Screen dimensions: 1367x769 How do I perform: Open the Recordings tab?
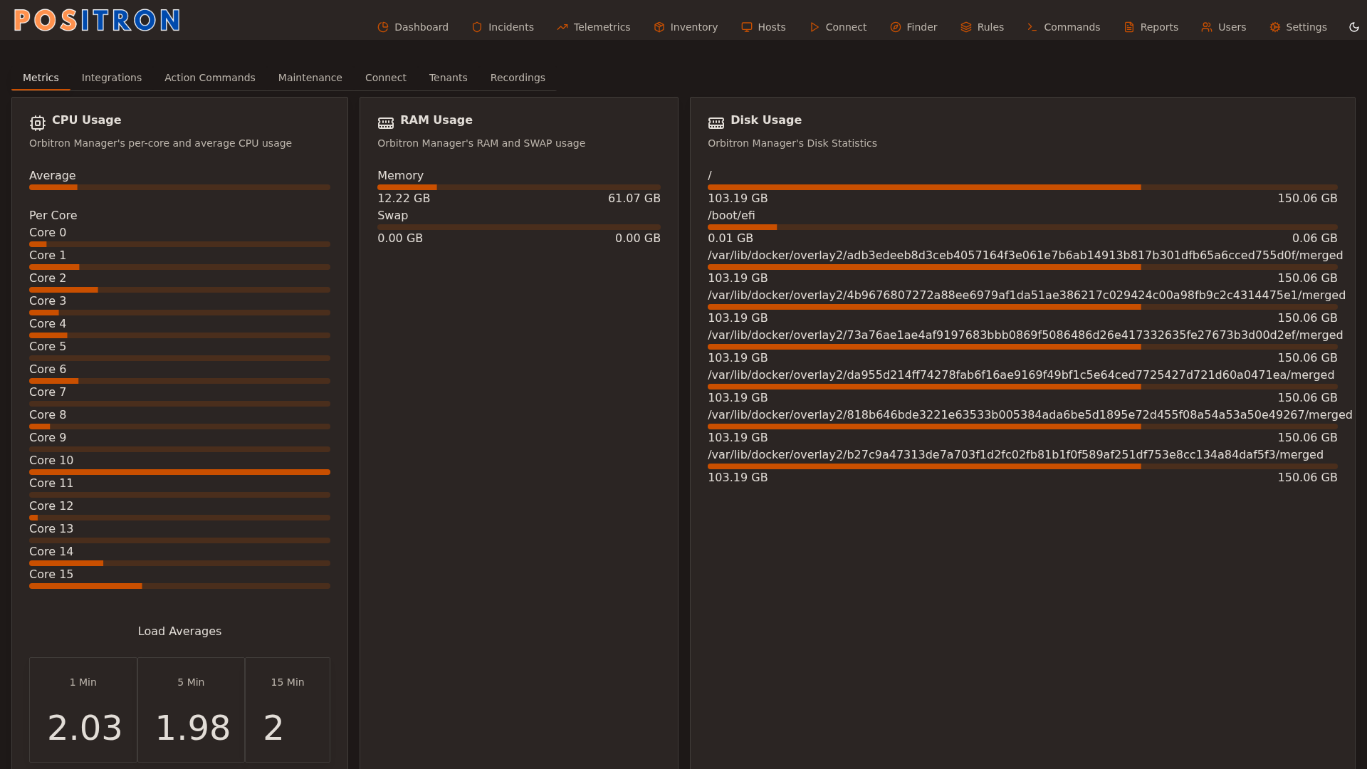[518, 78]
